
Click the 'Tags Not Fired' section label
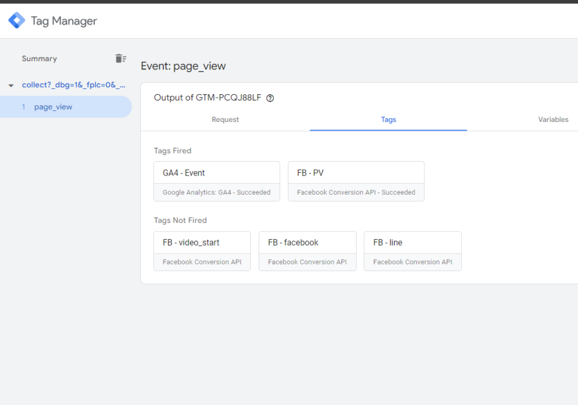coord(180,220)
